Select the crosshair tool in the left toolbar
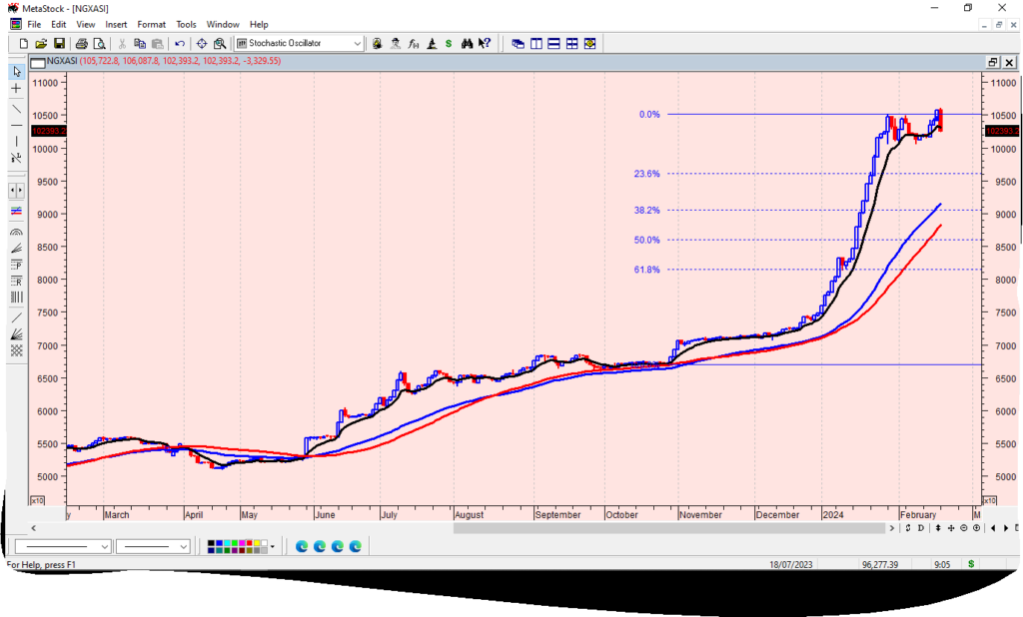1023x617 pixels. point(16,89)
